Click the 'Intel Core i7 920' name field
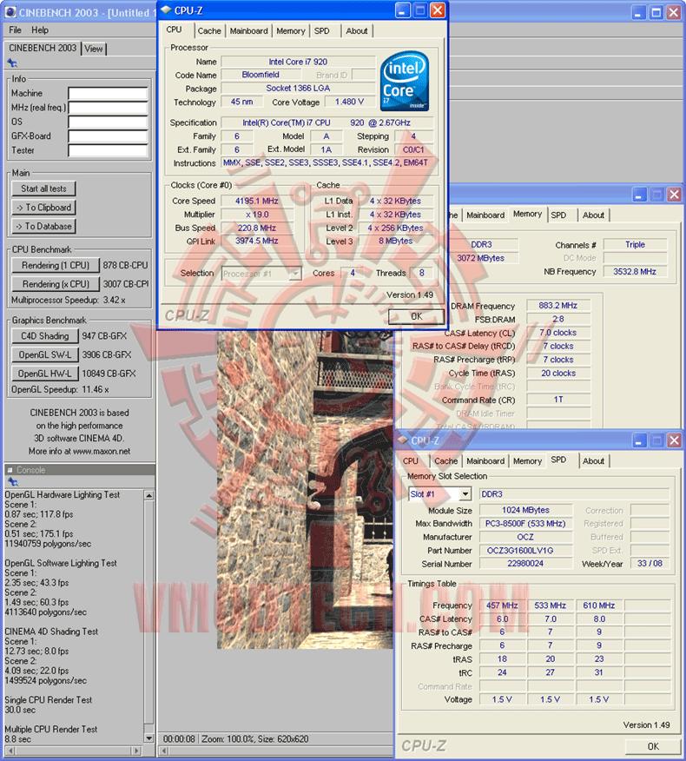Screen dimensions: 686x761 298,62
